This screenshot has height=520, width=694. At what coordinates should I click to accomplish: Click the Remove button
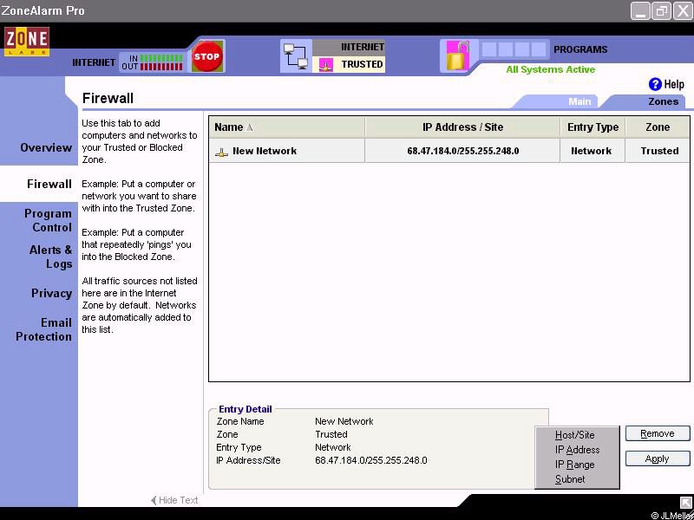(658, 433)
